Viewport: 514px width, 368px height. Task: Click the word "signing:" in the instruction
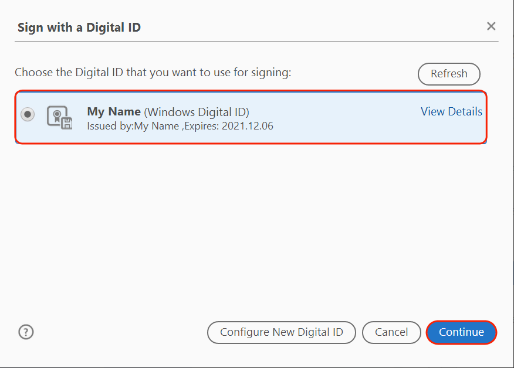pos(272,73)
